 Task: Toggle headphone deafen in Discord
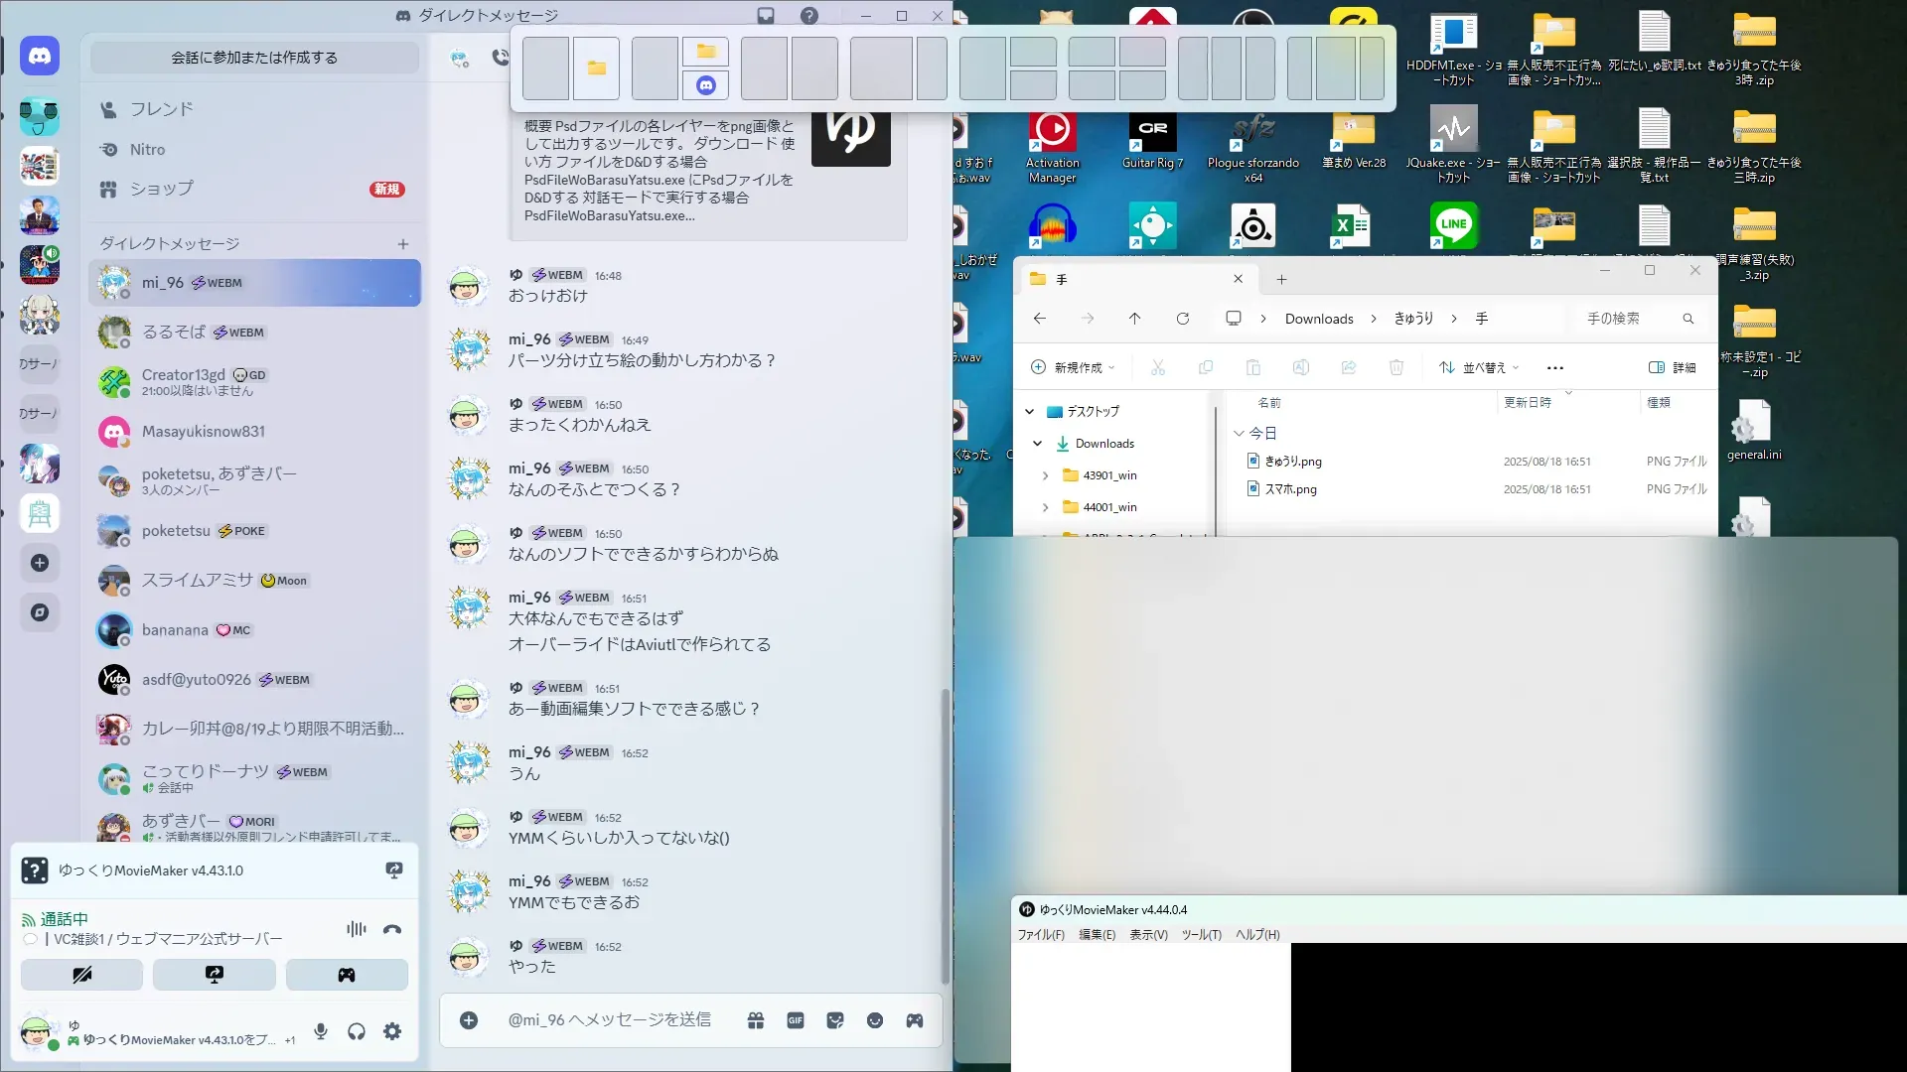[x=357, y=1031]
